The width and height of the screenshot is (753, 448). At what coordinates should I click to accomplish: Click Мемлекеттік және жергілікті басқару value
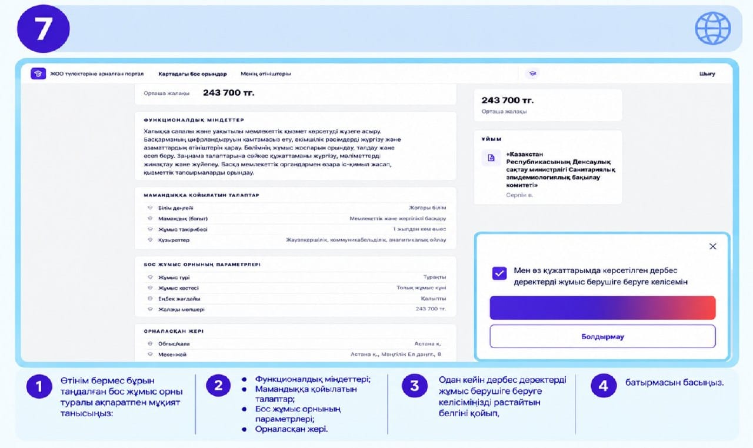pos(398,219)
